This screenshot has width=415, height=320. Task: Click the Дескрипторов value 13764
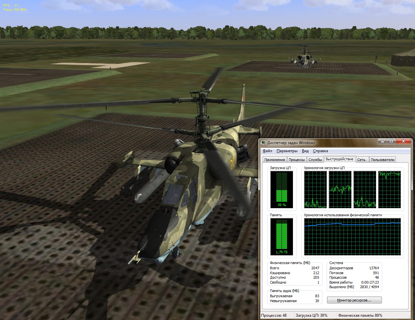(374, 268)
